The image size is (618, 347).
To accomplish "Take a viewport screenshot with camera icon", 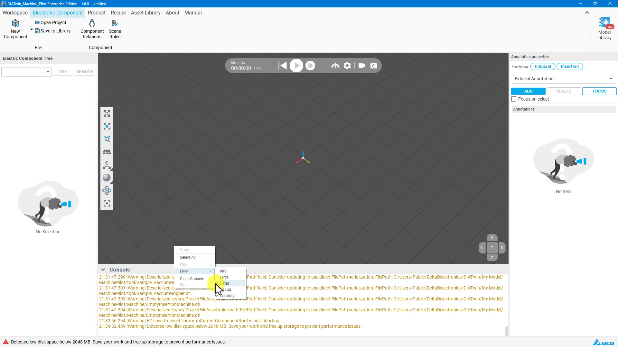I will point(373,66).
